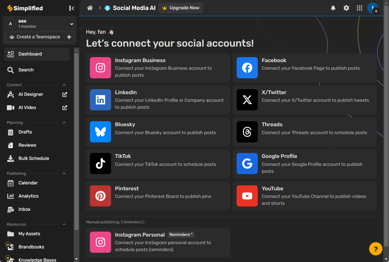Collapse the Publishing section
Viewport: 389px width, 262px height.
point(64,173)
